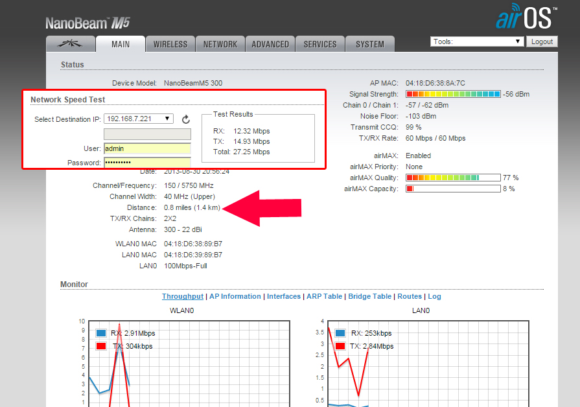Focus the Password input field
The image size is (580, 407).
[x=147, y=163]
